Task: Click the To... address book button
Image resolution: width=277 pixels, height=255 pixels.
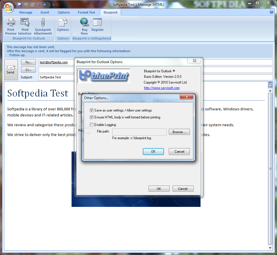Action: click(x=28, y=62)
